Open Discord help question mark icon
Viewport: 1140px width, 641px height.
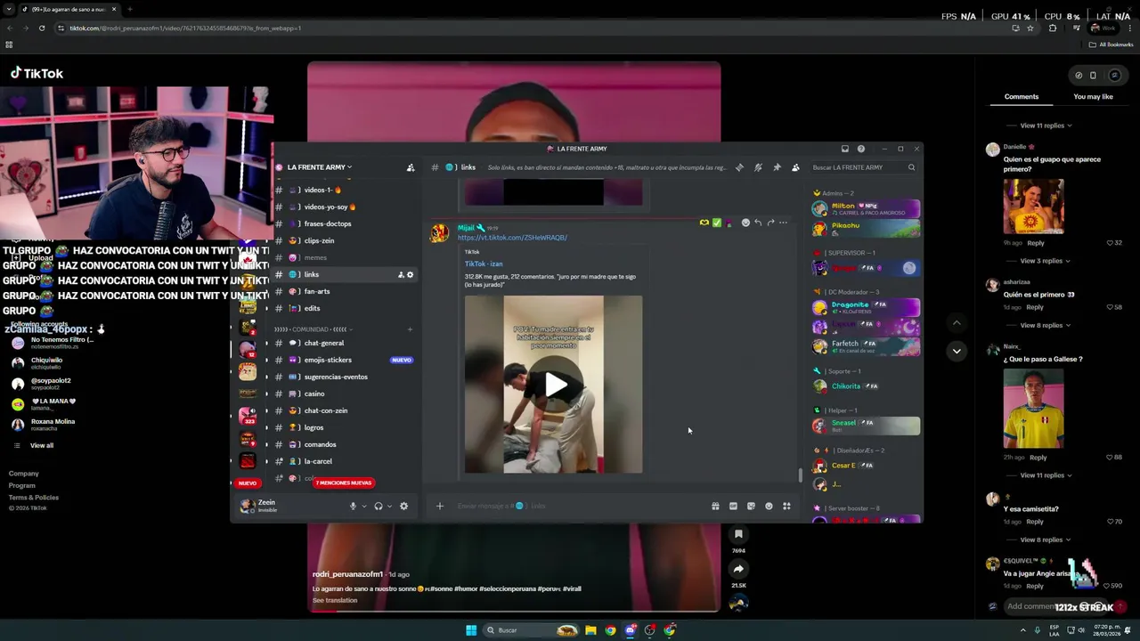click(x=860, y=149)
